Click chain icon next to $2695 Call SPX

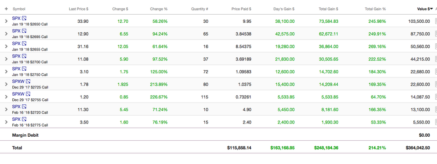24,31
